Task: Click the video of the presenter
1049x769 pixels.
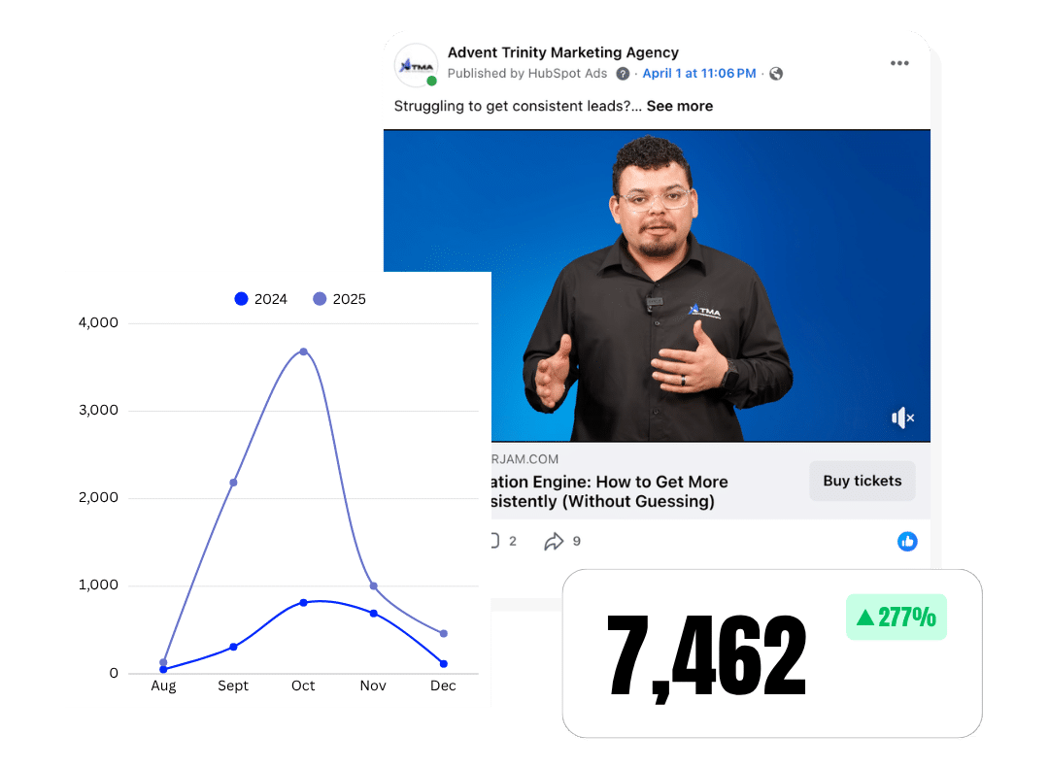Action: point(657,286)
